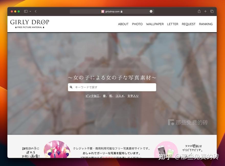Viewport: 225px width, 166px height.
Task: Click the sidebar icon in the browser toolbar
Action: coord(25,11)
